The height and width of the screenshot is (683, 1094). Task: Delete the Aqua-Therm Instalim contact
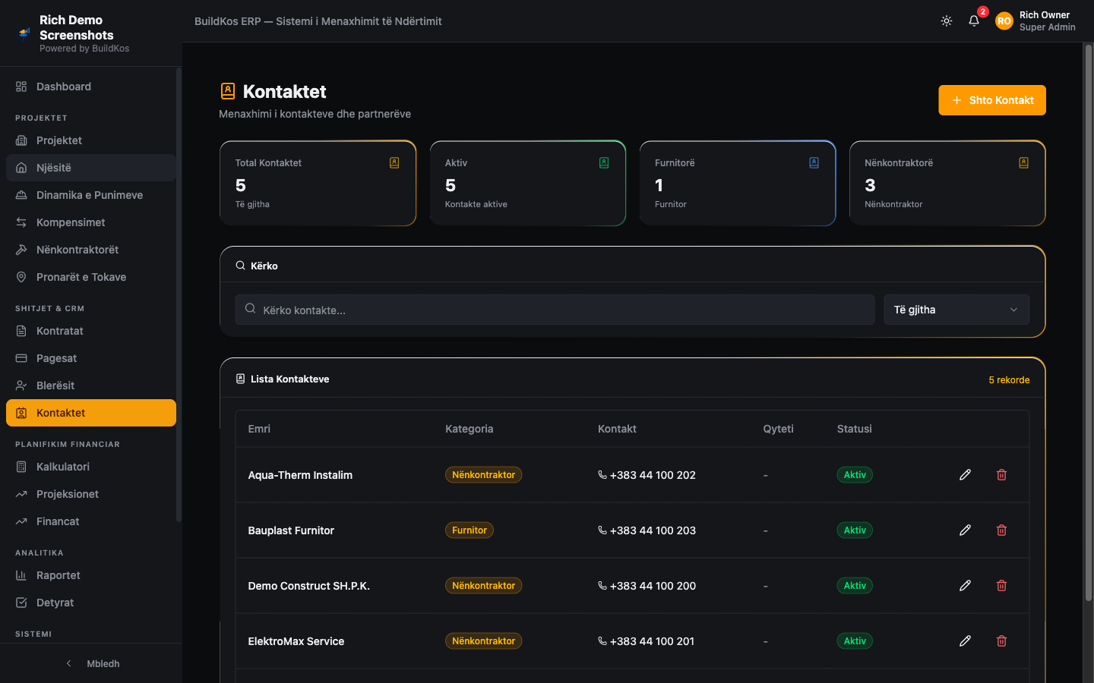pos(1001,474)
